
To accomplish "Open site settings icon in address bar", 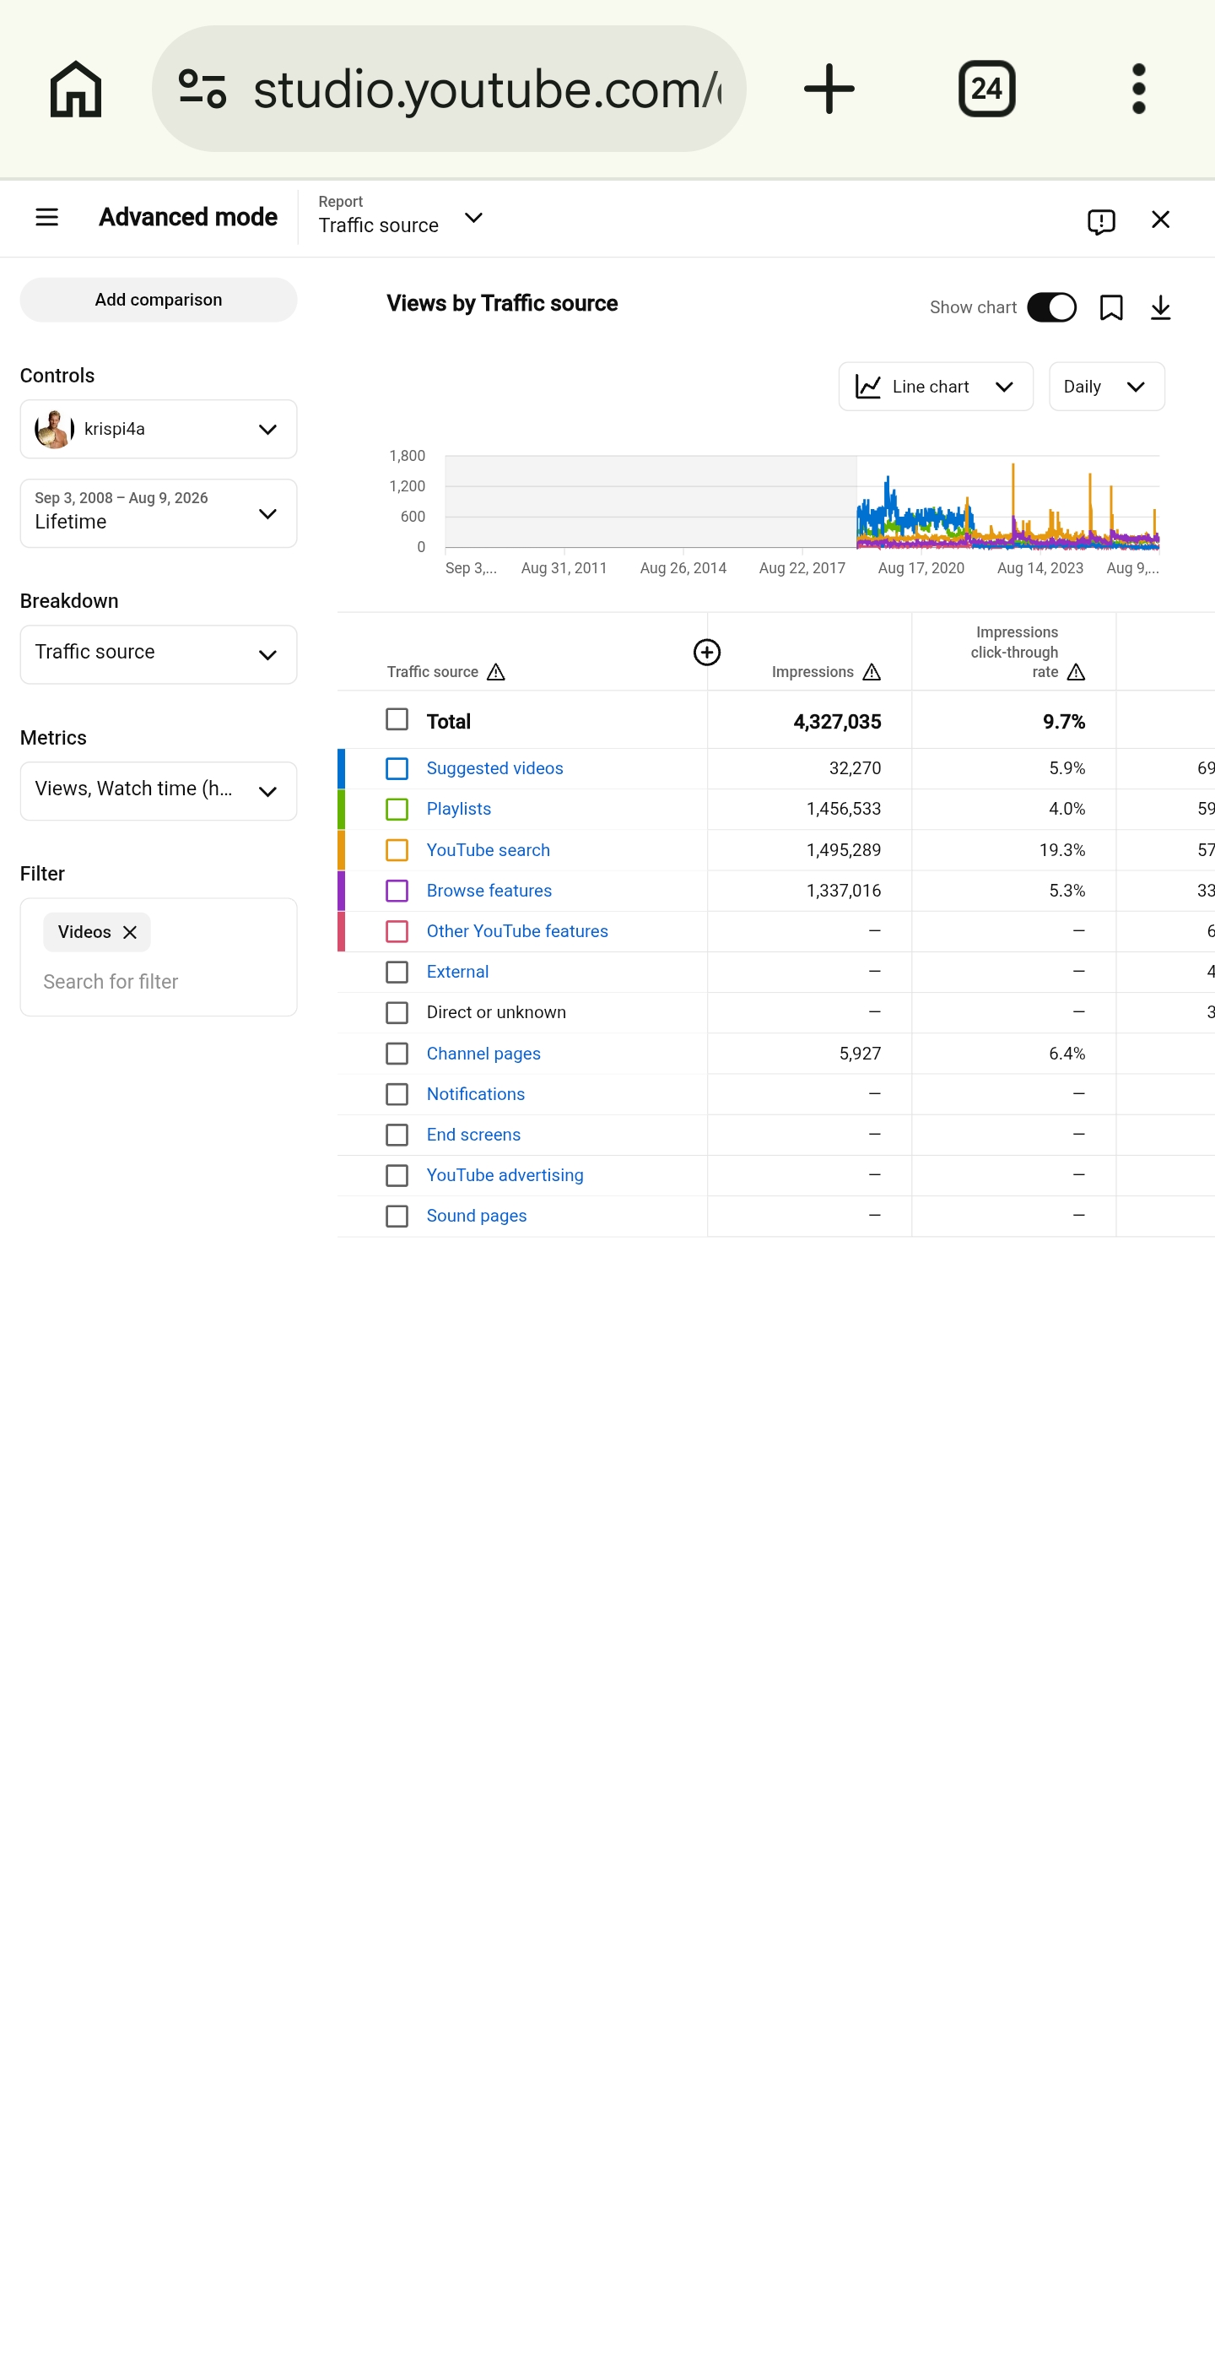I will [202, 89].
